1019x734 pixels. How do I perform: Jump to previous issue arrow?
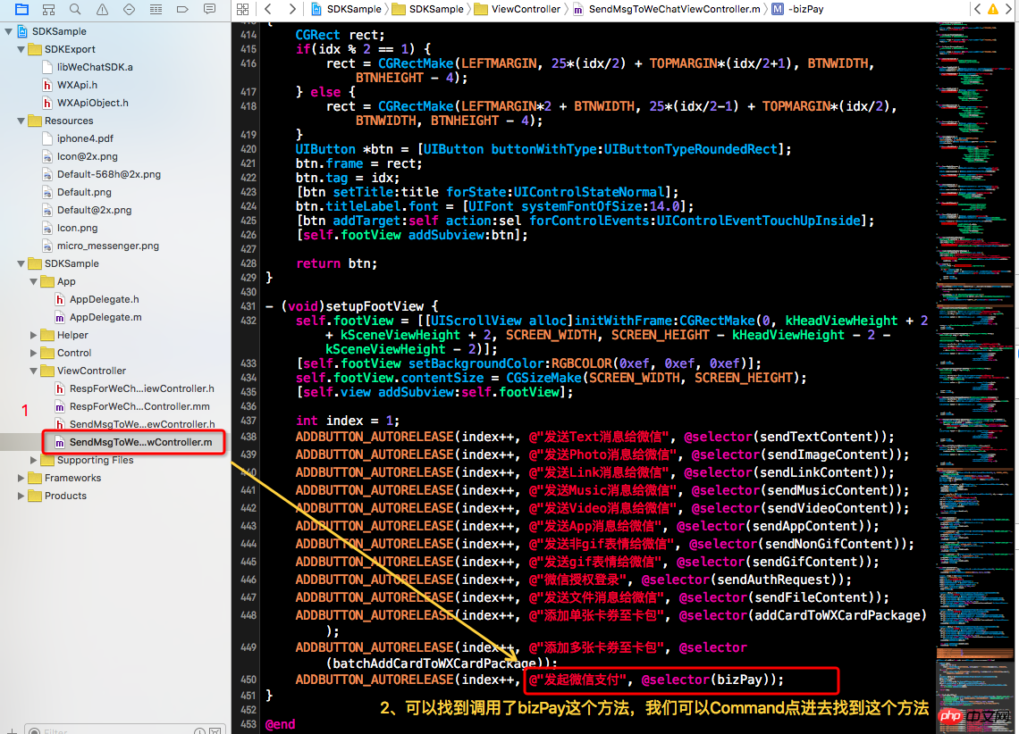click(x=977, y=9)
